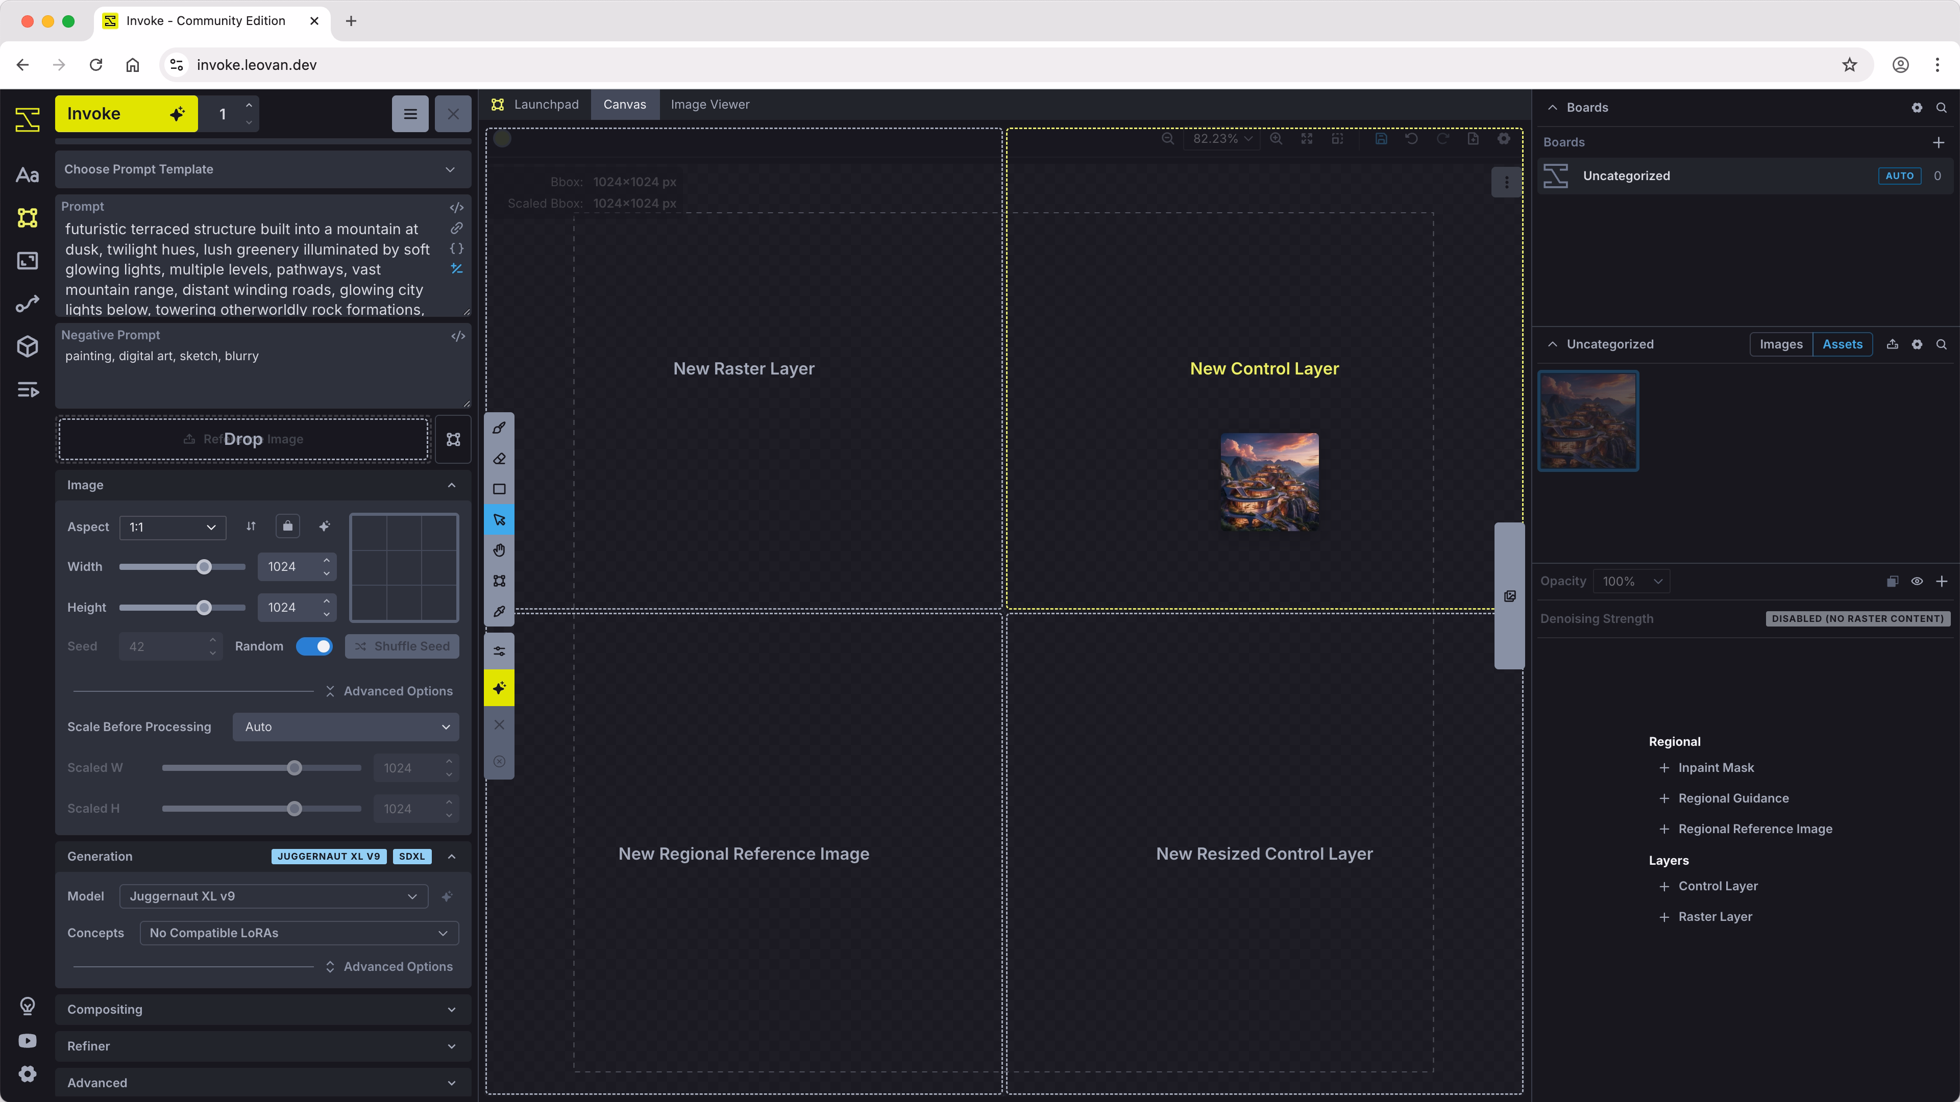Select the Color Picker eyedropper tool
Screen dimensions: 1960x1102
(x=499, y=612)
